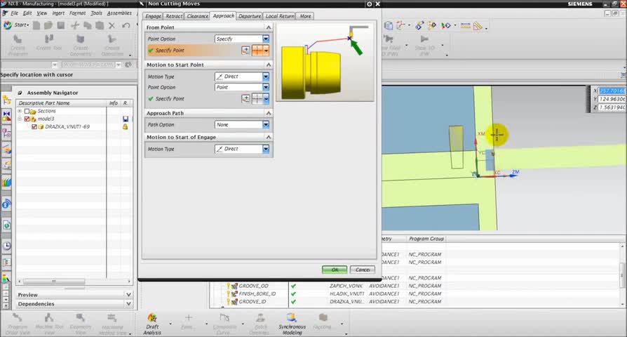The width and height of the screenshot is (627, 337).
Task: Click the lock icon beside DRAZKA_VNUTI-69
Action: 125,127
